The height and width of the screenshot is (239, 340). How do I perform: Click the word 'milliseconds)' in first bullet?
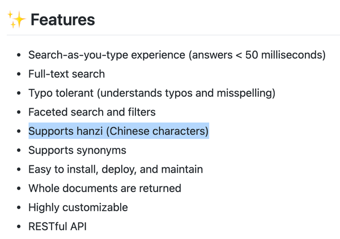coord(294,55)
